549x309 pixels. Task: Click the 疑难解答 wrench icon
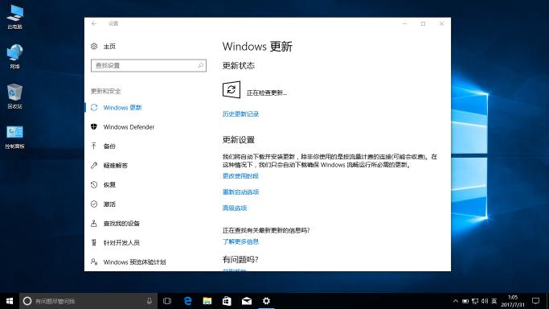[94, 165]
